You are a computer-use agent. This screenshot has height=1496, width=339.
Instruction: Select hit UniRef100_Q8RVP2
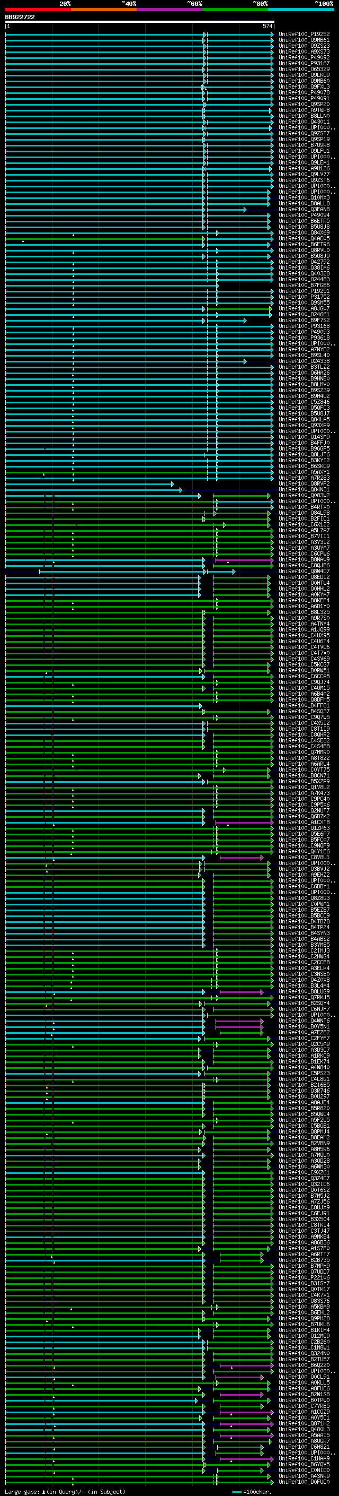[304, 484]
